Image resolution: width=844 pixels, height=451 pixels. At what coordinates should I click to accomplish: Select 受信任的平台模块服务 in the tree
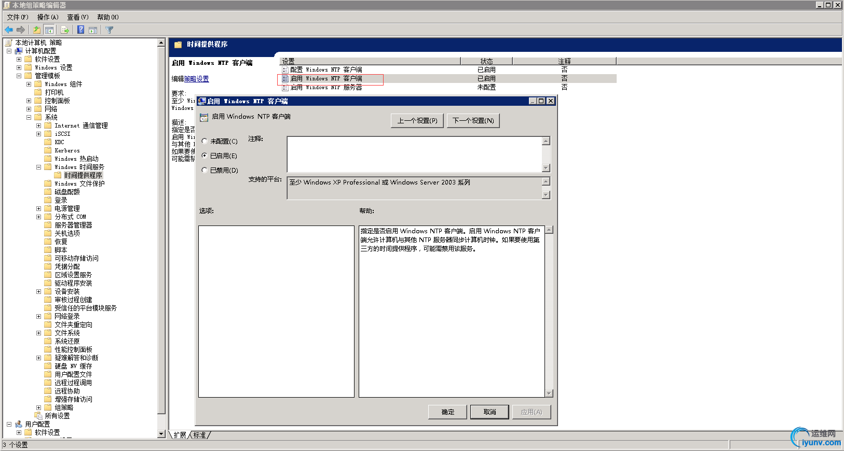click(86, 308)
